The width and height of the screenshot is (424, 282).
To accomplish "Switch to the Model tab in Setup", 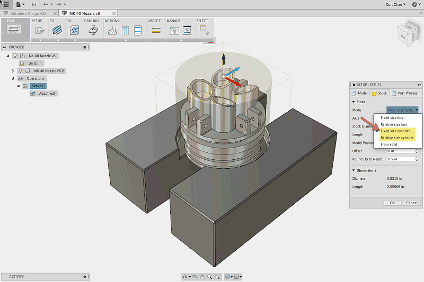I will coord(360,93).
